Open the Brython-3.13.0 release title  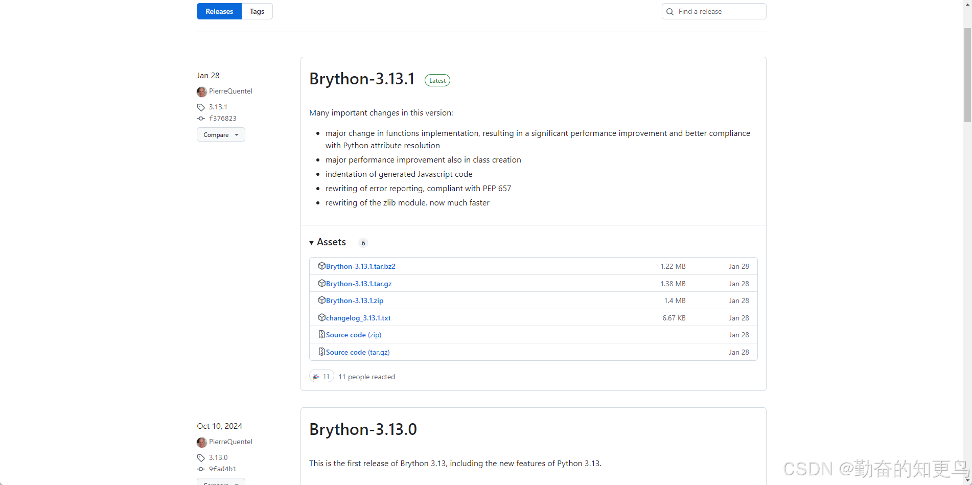[x=363, y=429]
